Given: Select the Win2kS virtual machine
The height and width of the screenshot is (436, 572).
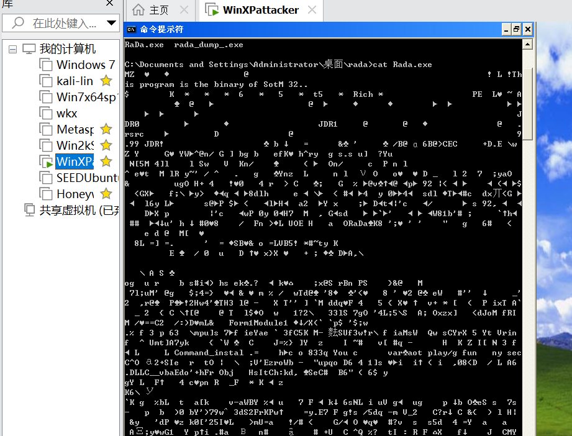Looking at the screenshot, I should (75, 145).
